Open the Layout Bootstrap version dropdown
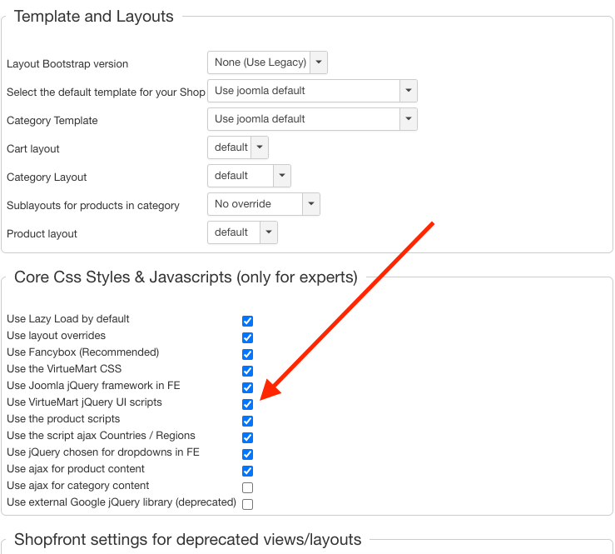This screenshot has height=554, width=615. click(267, 62)
